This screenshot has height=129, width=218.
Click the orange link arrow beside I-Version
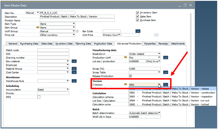coord(126,84)
